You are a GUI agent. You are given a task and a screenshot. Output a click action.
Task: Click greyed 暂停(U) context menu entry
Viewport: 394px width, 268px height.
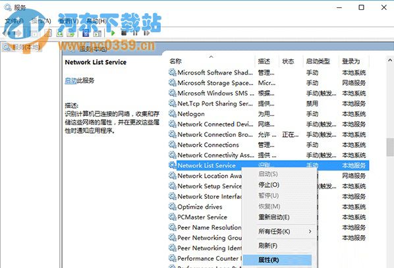[268, 196]
